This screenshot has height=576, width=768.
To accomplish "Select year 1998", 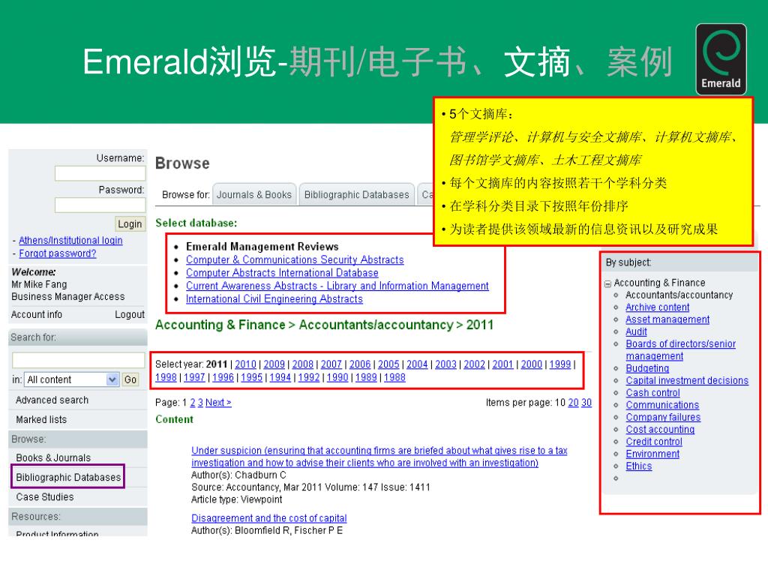I will [166, 378].
